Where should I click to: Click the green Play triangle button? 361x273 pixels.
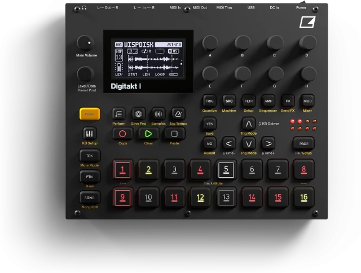148,134
